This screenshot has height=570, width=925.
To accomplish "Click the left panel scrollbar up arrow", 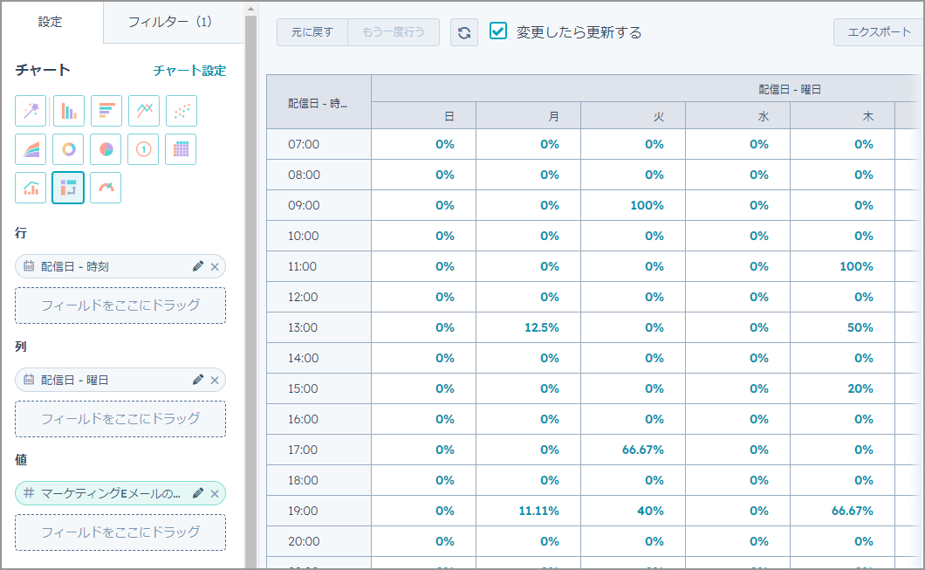I will click(x=250, y=9).
